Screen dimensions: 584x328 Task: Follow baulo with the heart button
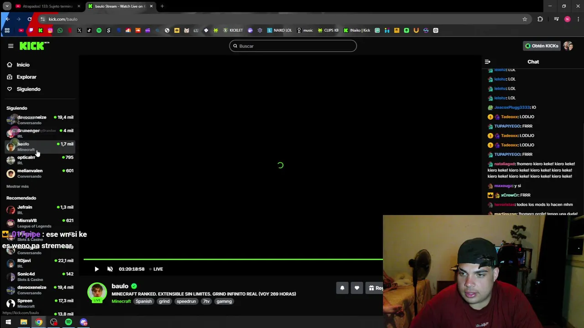pyautogui.click(x=357, y=288)
